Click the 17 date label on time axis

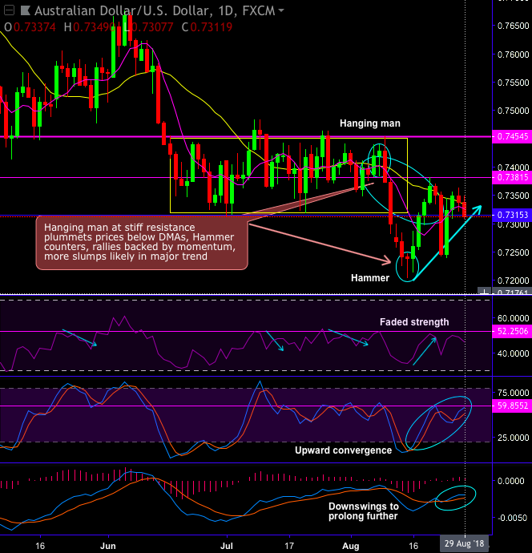pyautogui.click(x=289, y=546)
